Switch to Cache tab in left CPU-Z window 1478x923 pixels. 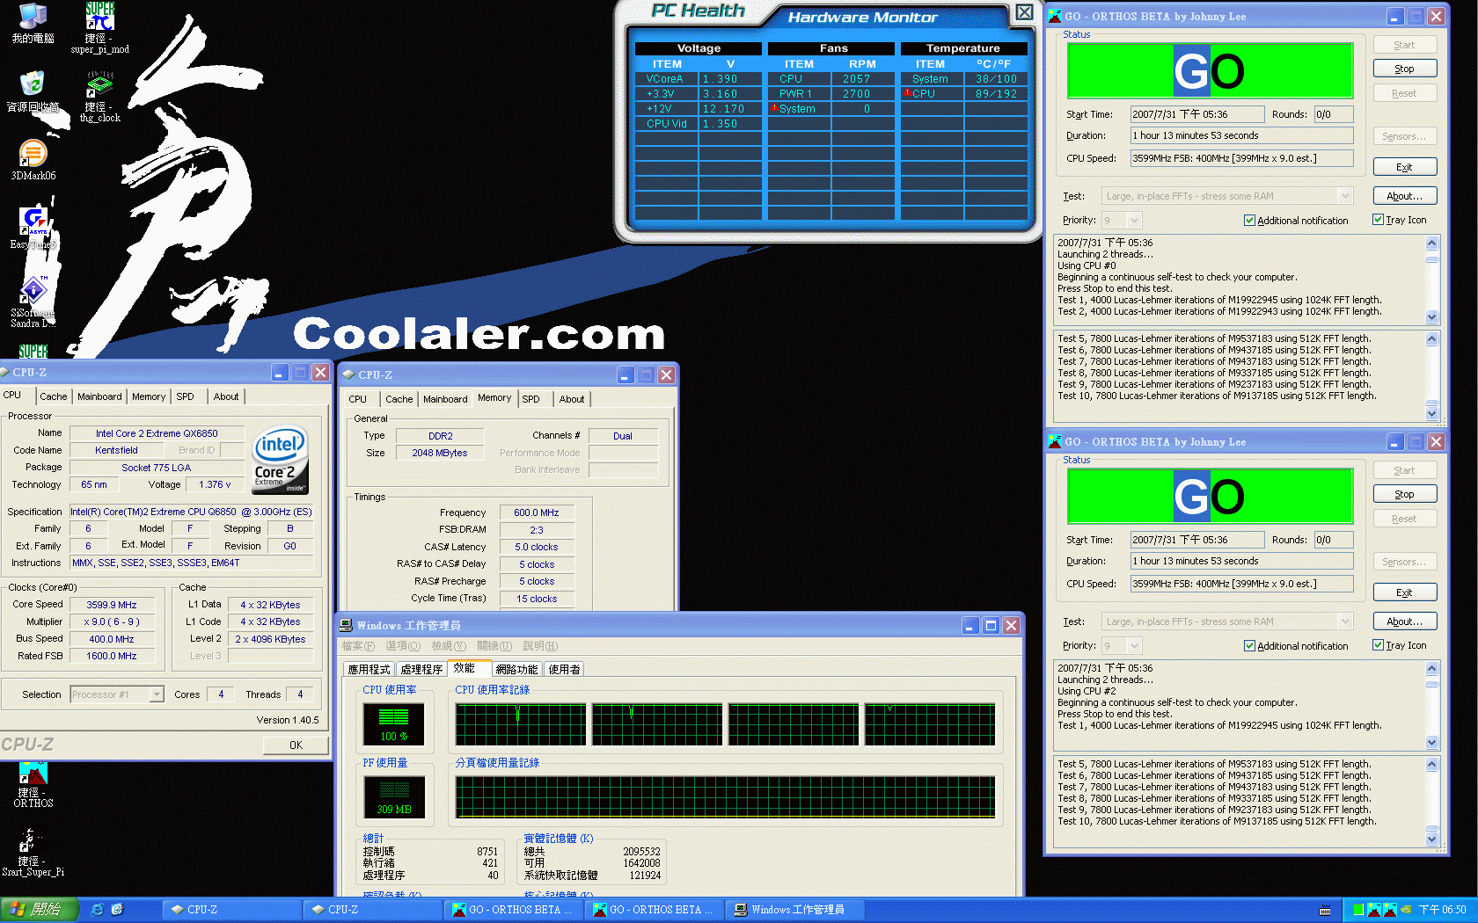coord(53,396)
